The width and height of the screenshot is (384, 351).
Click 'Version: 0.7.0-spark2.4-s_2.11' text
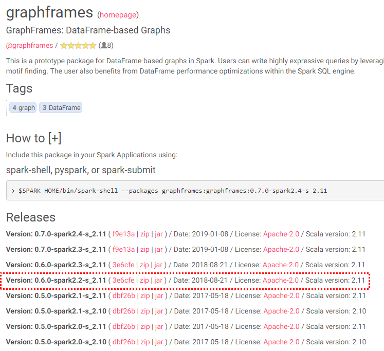click(x=56, y=234)
